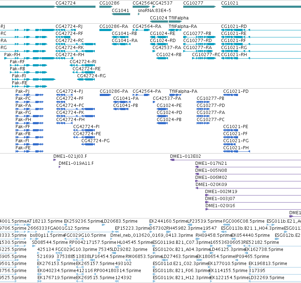The width and height of the screenshot is (301, 283).
Task: Click the EK176719.5prime EST label
Action: click(57, 278)
